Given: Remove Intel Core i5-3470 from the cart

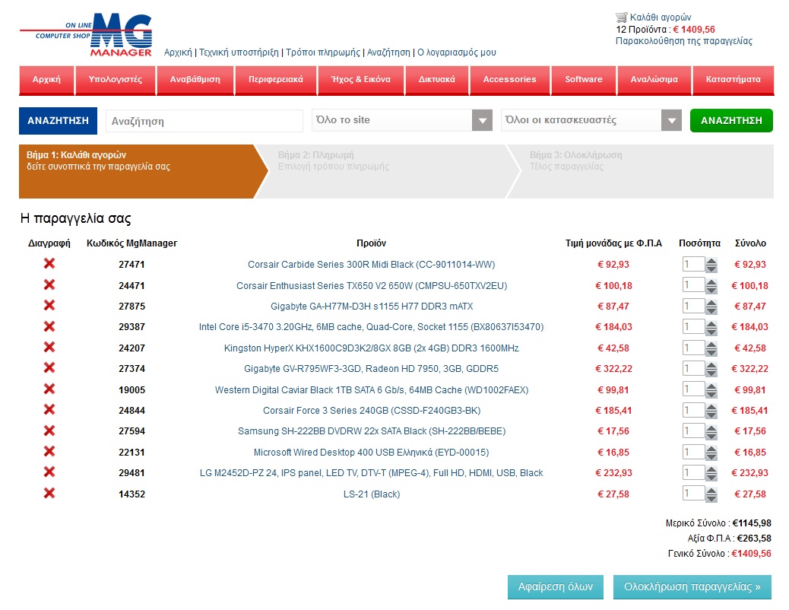Looking at the screenshot, I should pyautogui.click(x=49, y=326).
